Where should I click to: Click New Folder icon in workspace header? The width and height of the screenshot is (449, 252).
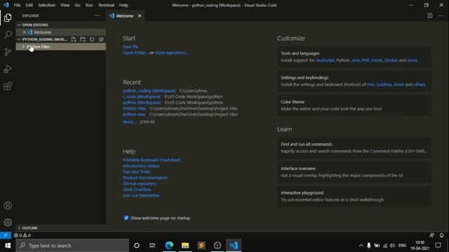coord(83,39)
